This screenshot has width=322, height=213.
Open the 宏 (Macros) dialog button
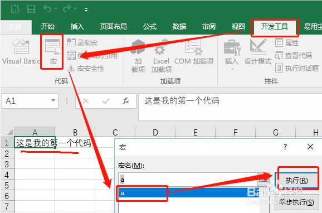pos(53,52)
